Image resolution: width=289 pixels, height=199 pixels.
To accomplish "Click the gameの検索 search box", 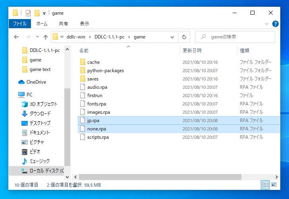I will coord(235,37).
